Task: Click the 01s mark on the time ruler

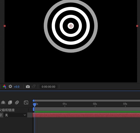Action: point(65,104)
